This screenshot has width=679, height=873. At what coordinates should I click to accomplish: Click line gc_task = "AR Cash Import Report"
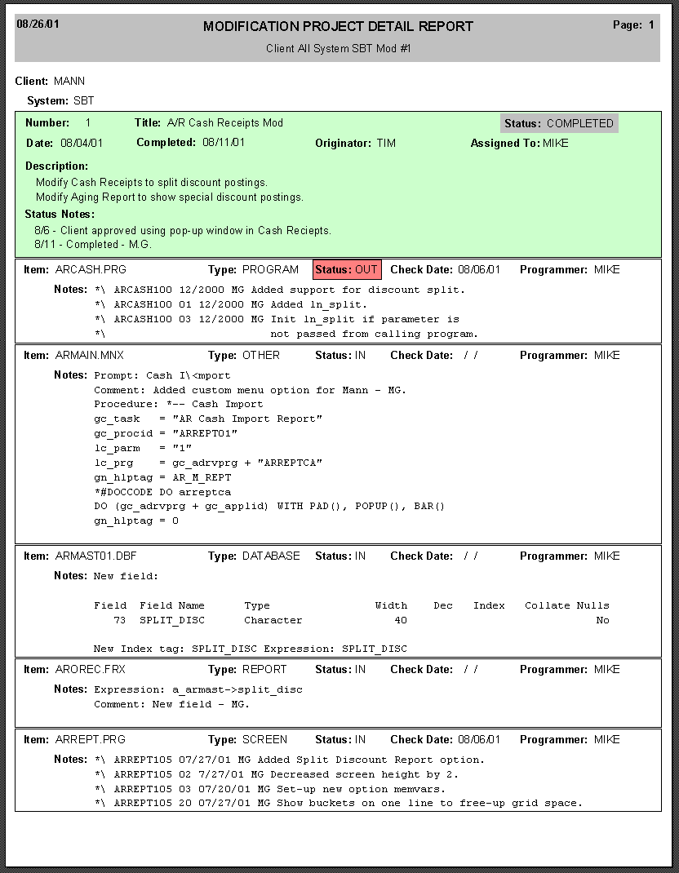tap(208, 419)
